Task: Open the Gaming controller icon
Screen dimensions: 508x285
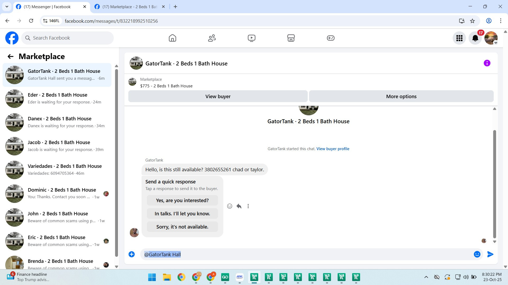Action: 330,38
